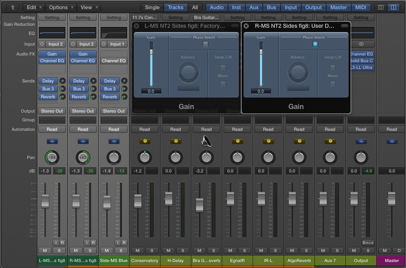The width and height of the screenshot is (406, 268).
Task: Select the All mixer view tab
Action: coord(195,8)
